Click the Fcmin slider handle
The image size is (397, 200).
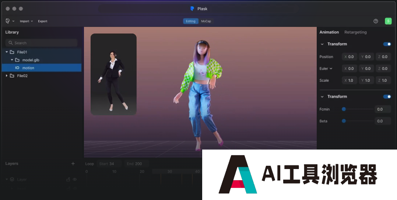(344, 109)
